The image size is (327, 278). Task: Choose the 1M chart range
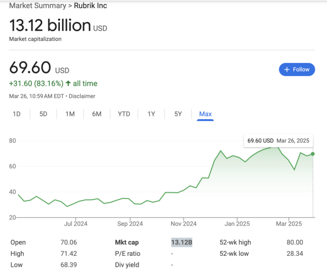pyautogui.click(x=70, y=114)
